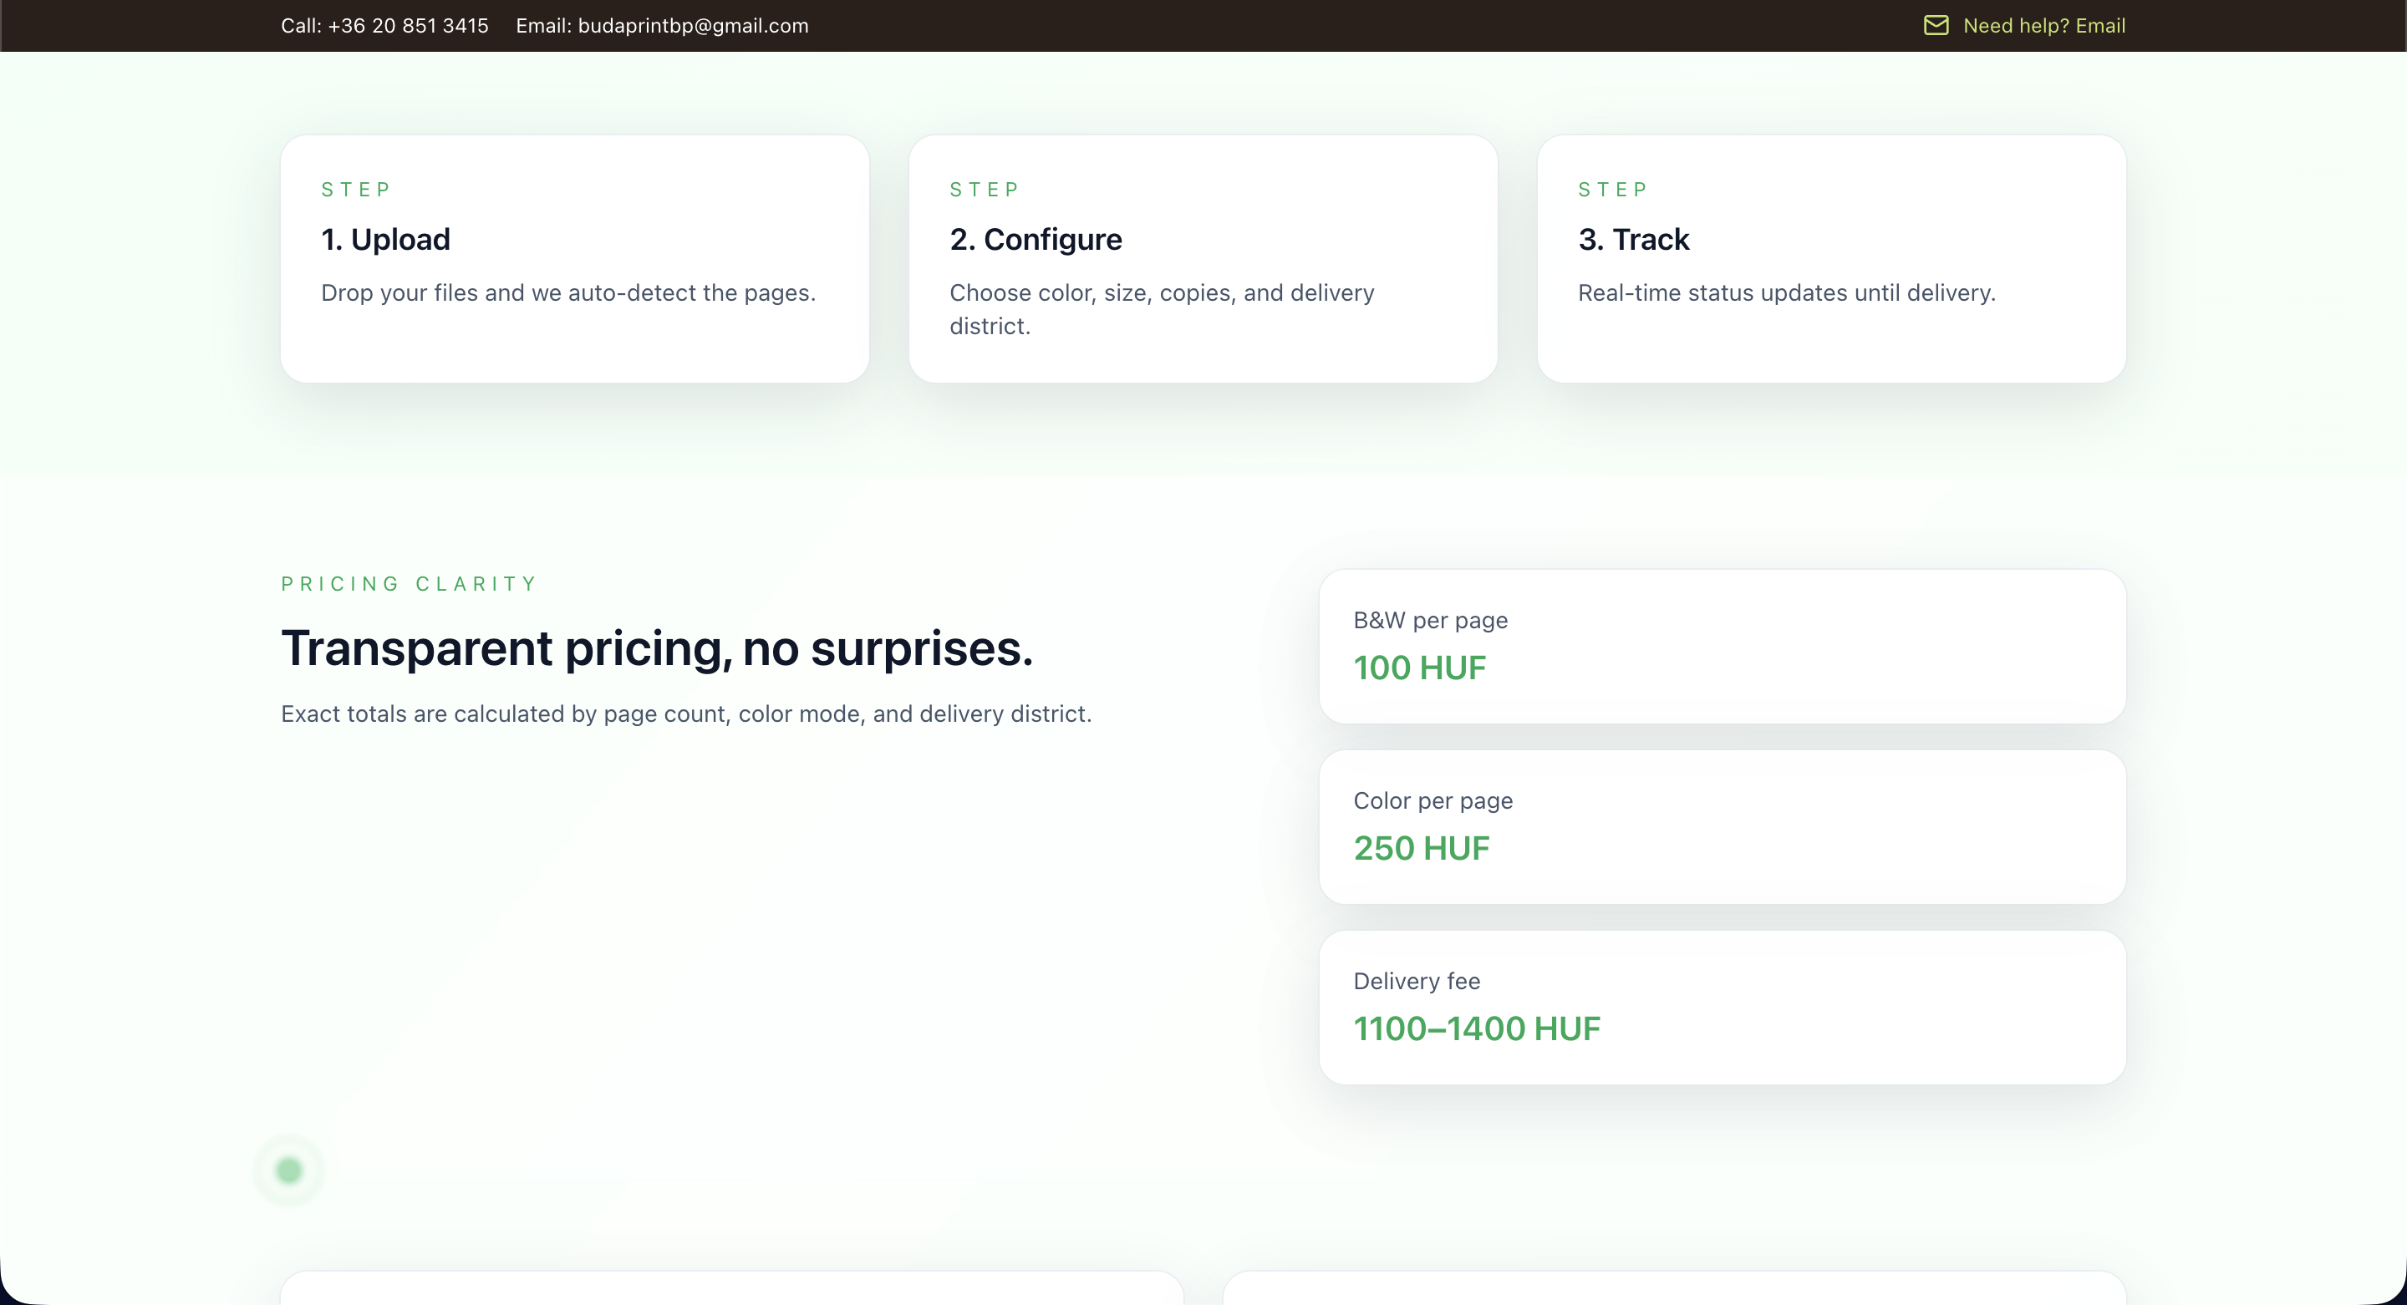Select the '1. Upload' step card
This screenshot has width=2407, height=1305.
pyautogui.click(x=573, y=259)
